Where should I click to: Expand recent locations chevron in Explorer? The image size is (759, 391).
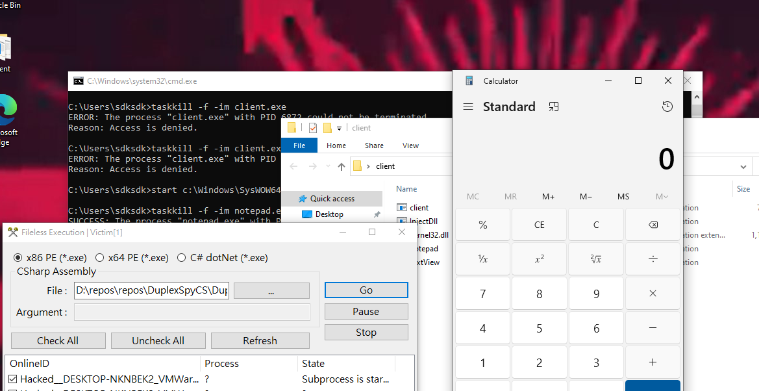[327, 166]
